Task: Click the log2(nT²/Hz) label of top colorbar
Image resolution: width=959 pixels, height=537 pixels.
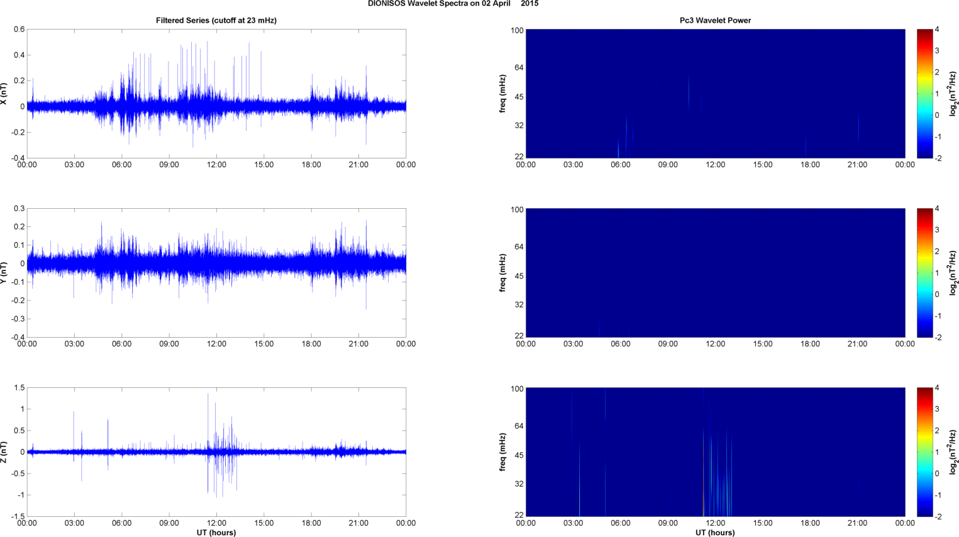Action: (953, 94)
